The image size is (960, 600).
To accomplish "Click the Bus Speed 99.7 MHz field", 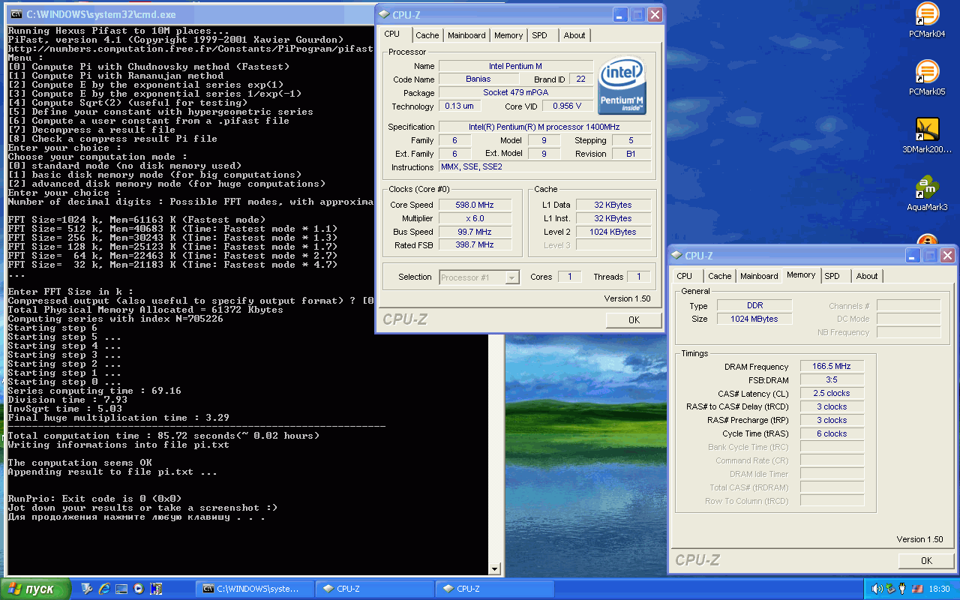I will point(475,232).
